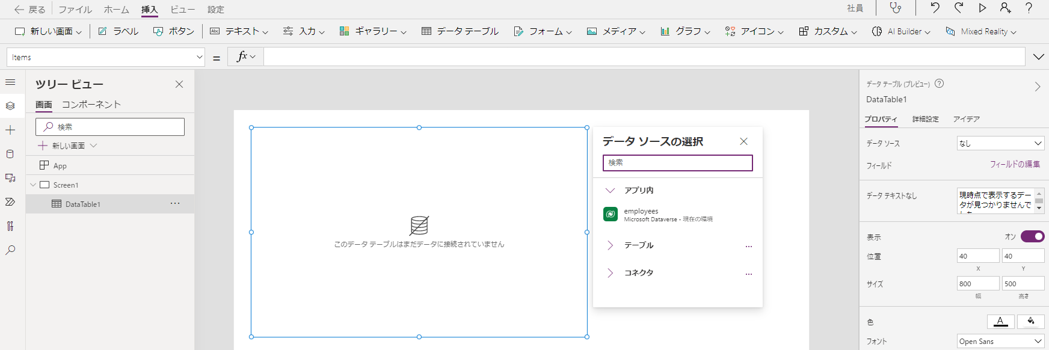Insert a データ テーブル control
The height and width of the screenshot is (350, 1049).
coord(460,31)
